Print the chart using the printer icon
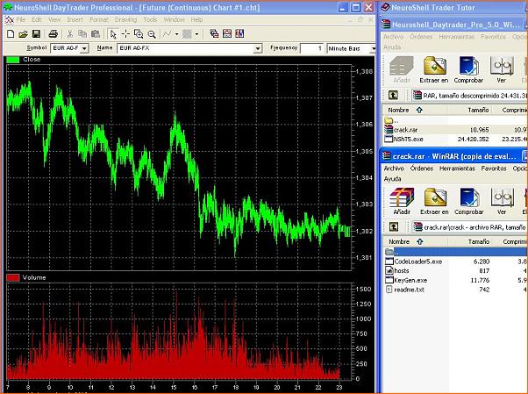This screenshot has width=528, height=394. pos(54,33)
